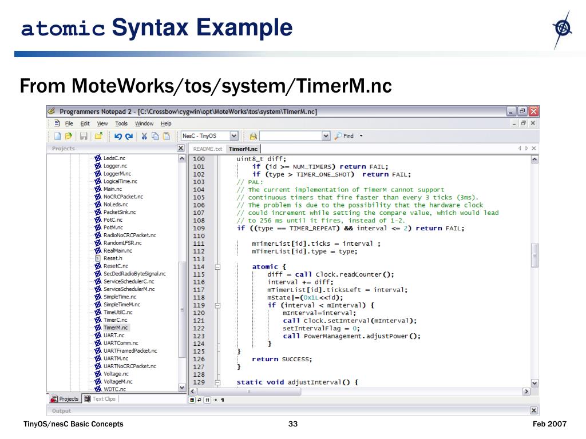Collapse the fold marker at line 129

click(217, 382)
